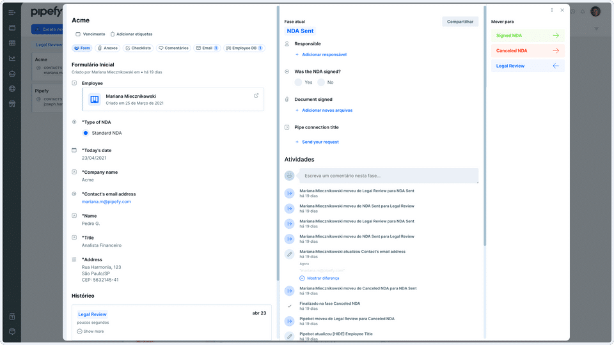This screenshot has width=614, height=345.
Task: Click the store icon in sidebar
Action: 12,103
